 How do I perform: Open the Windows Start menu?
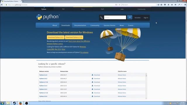pyautogui.click(x=2, y=103)
